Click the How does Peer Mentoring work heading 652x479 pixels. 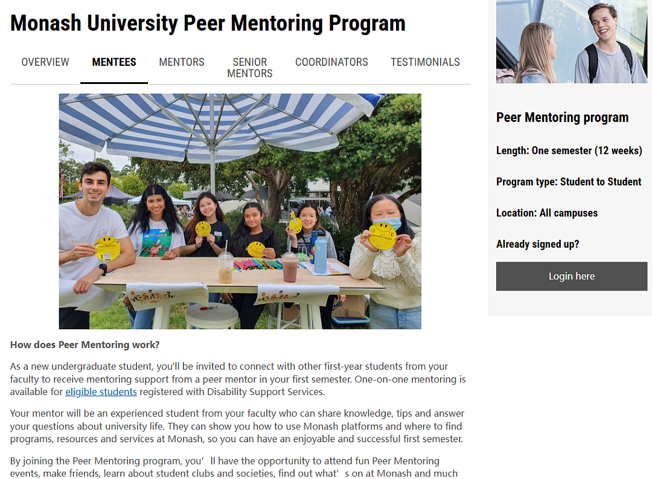[85, 344]
